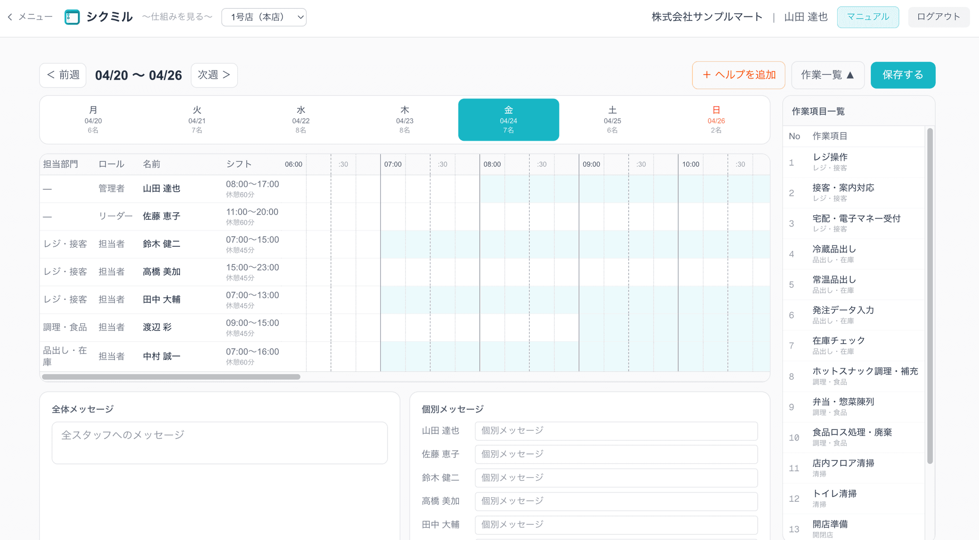The width and height of the screenshot is (979, 540).
Task: Select the 木 04/23 day tab
Action: [x=405, y=120]
